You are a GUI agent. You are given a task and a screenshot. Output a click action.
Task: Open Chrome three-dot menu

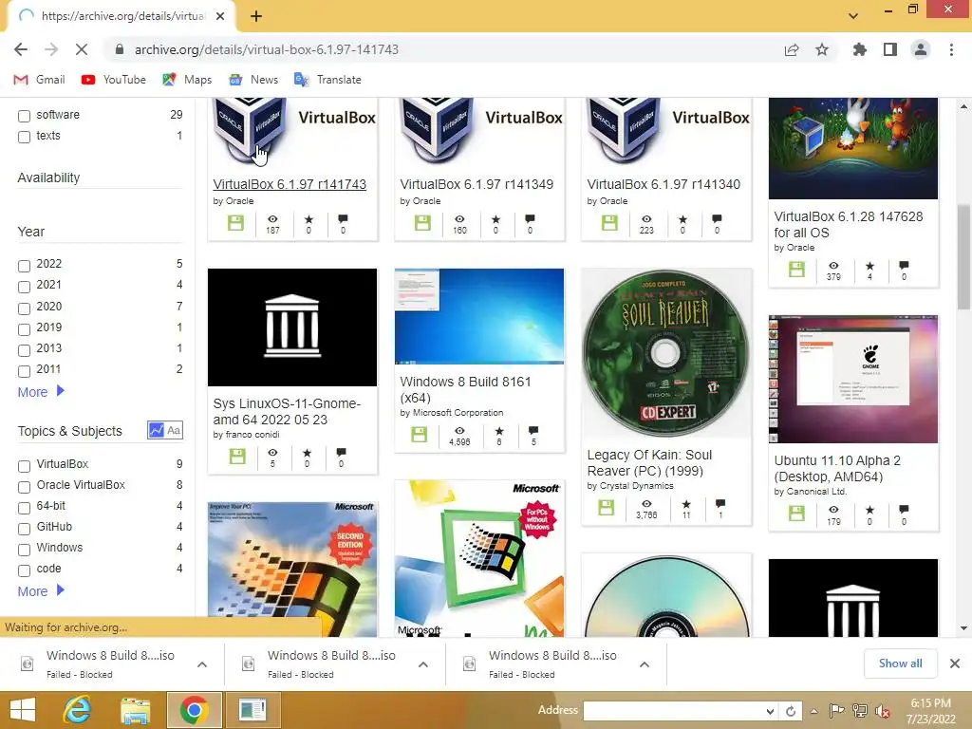tap(951, 49)
